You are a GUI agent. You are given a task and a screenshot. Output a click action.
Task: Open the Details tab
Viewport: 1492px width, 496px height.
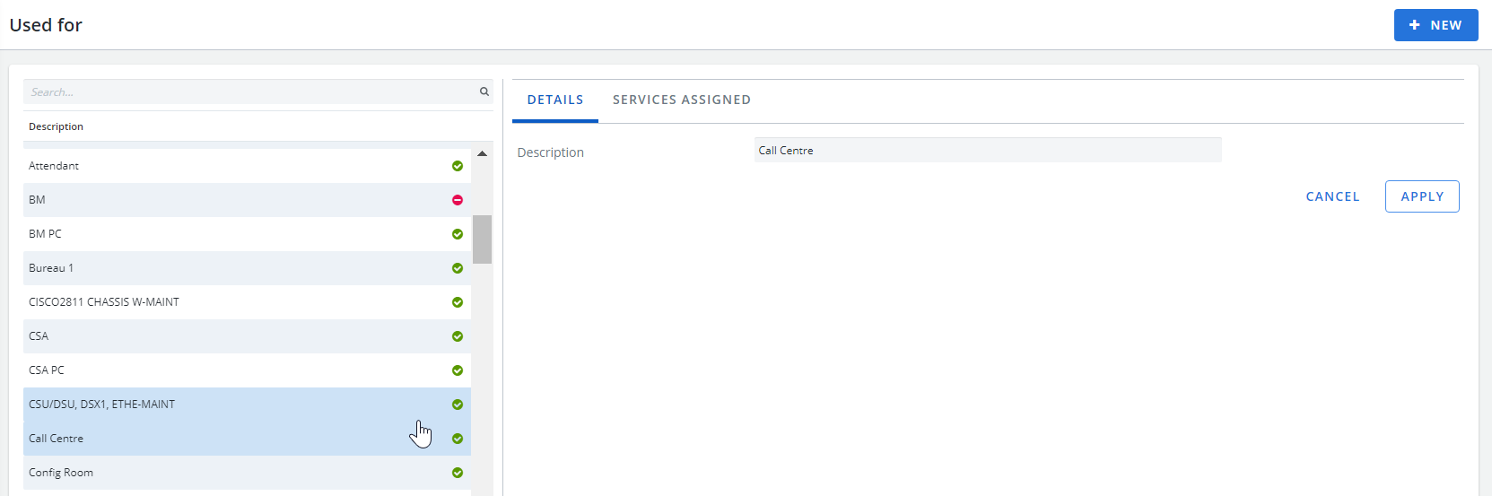point(555,100)
